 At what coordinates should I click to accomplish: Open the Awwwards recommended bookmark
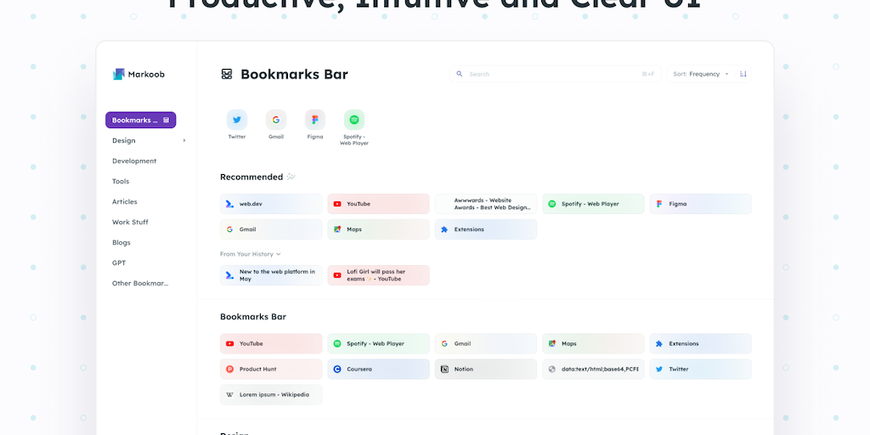486,204
